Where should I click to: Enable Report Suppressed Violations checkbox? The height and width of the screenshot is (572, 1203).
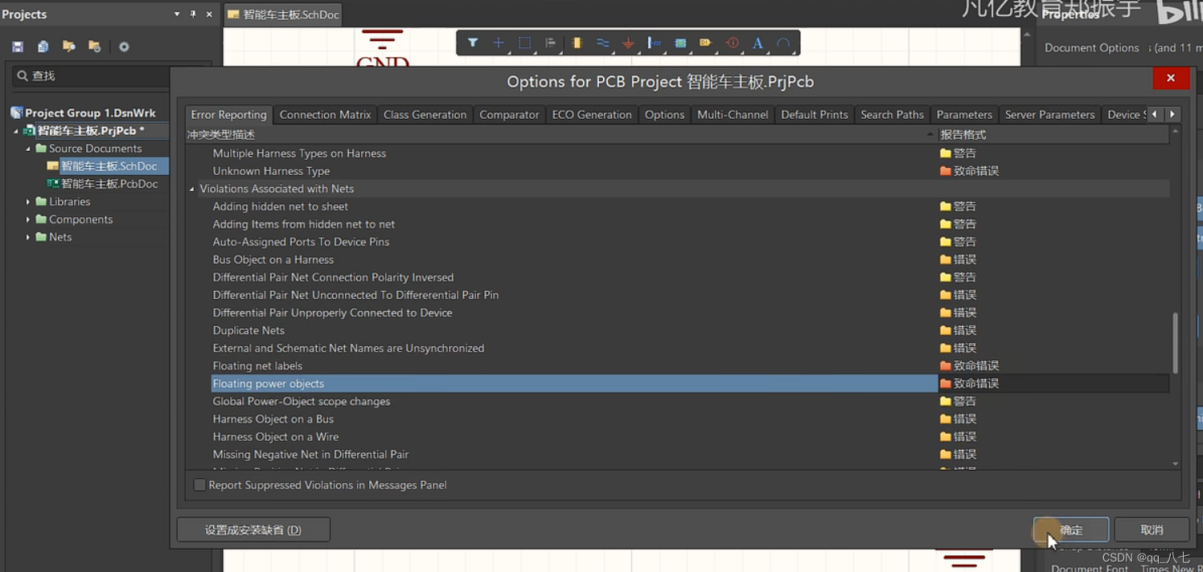point(199,485)
